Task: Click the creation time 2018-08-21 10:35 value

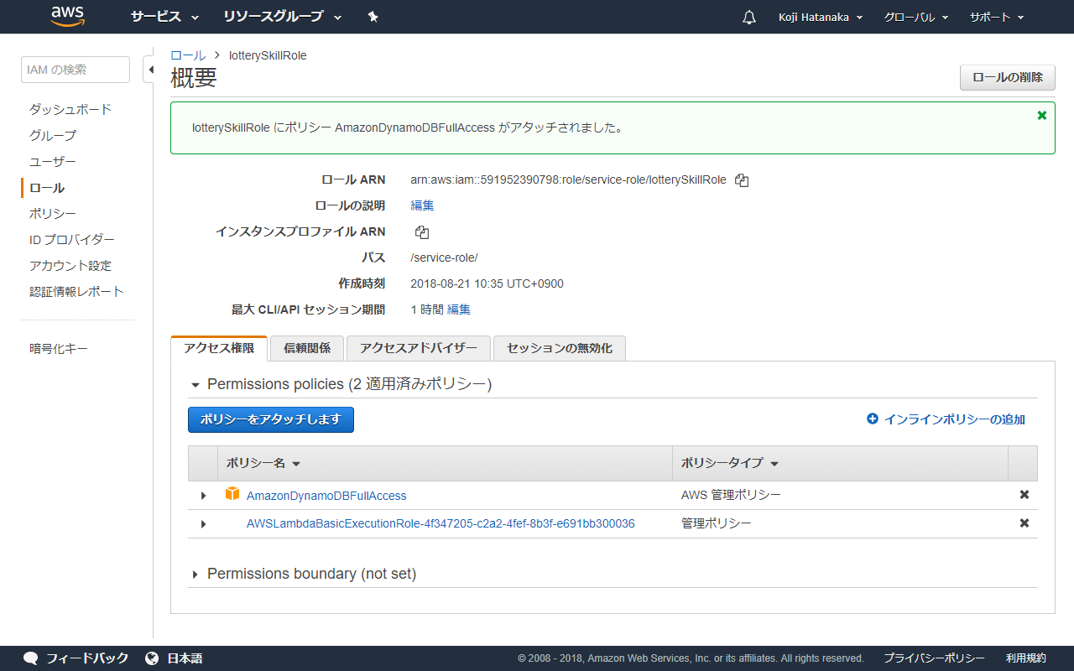Action: (x=487, y=283)
